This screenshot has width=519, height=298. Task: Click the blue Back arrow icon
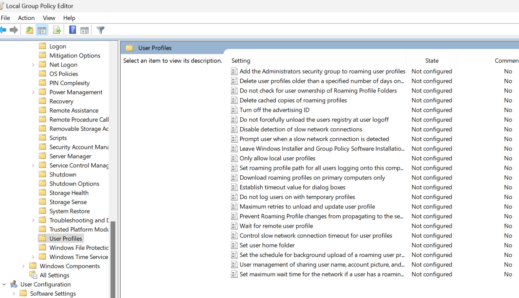tap(3, 30)
